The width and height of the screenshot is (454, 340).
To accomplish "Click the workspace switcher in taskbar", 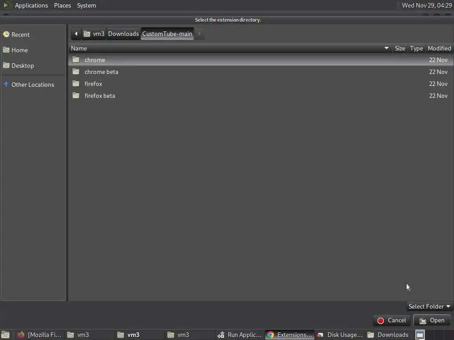I will click(x=420, y=335).
